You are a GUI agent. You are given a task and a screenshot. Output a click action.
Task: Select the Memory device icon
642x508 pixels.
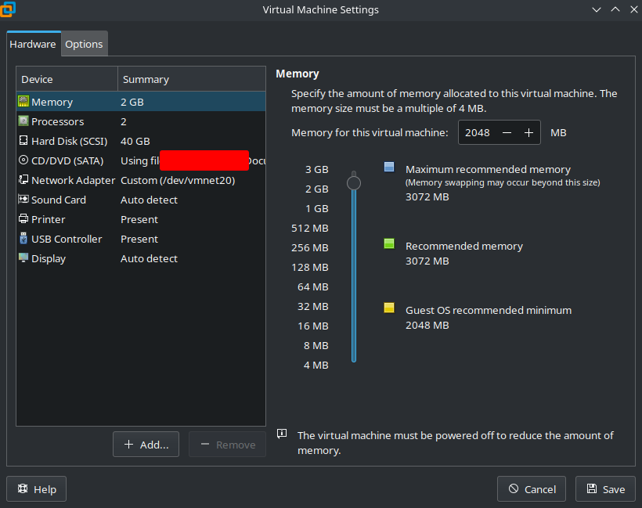(x=23, y=102)
